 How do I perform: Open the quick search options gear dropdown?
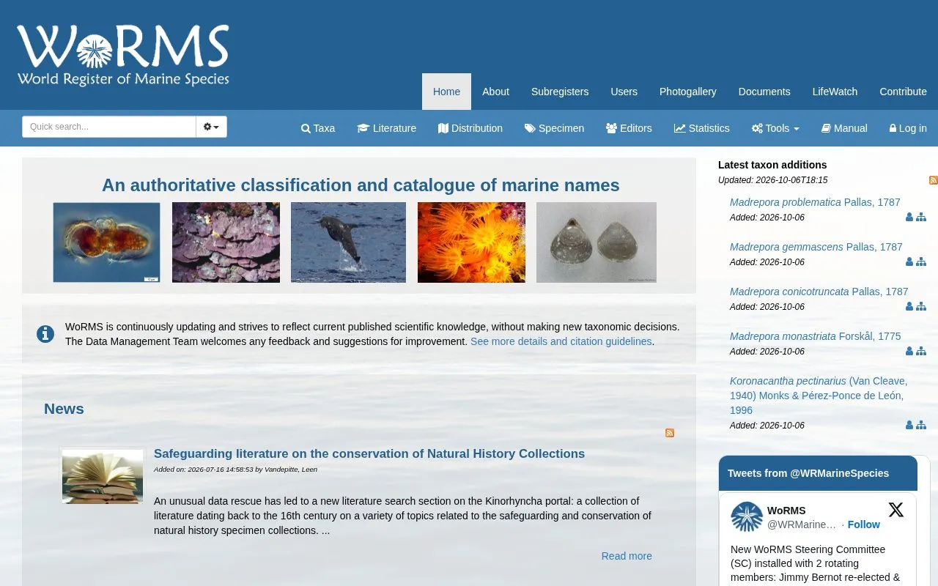click(211, 127)
